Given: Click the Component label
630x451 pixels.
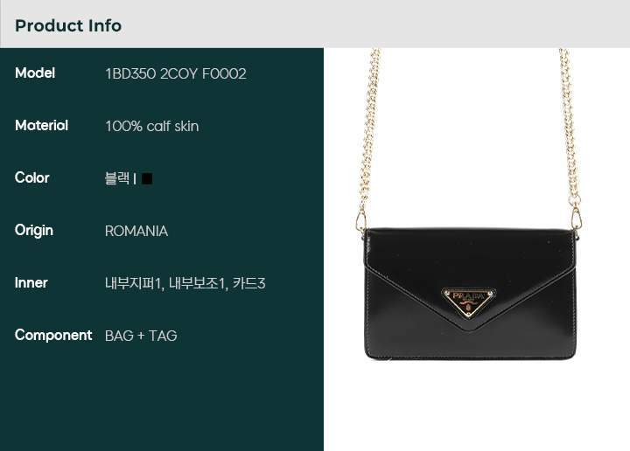Looking at the screenshot, I should 53,336.
